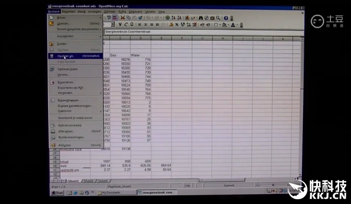This screenshot has height=204, width=351.
Task: Click the Borders square icon
Action: click(216, 25)
